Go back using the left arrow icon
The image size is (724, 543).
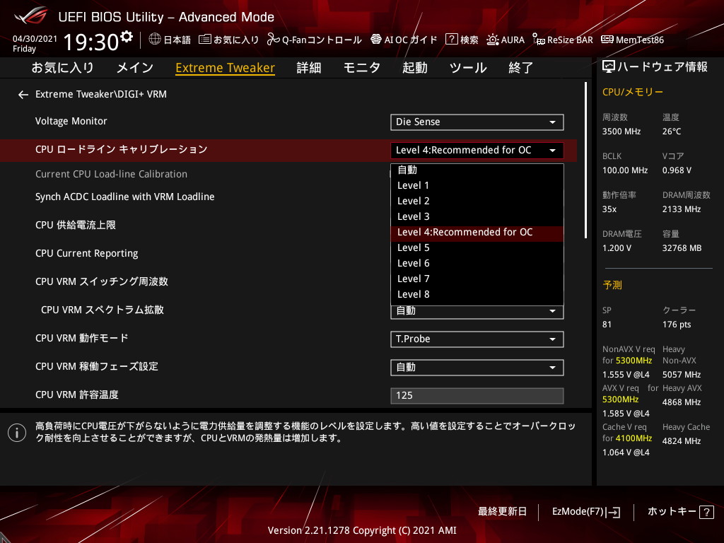click(23, 95)
